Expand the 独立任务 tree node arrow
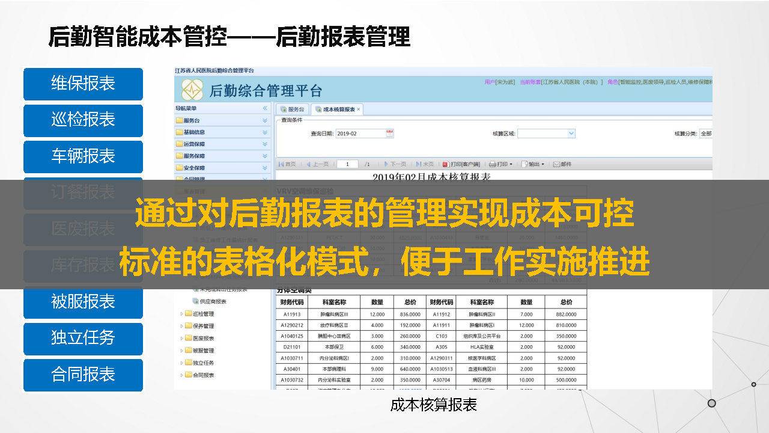This screenshot has width=769, height=433. [182, 363]
